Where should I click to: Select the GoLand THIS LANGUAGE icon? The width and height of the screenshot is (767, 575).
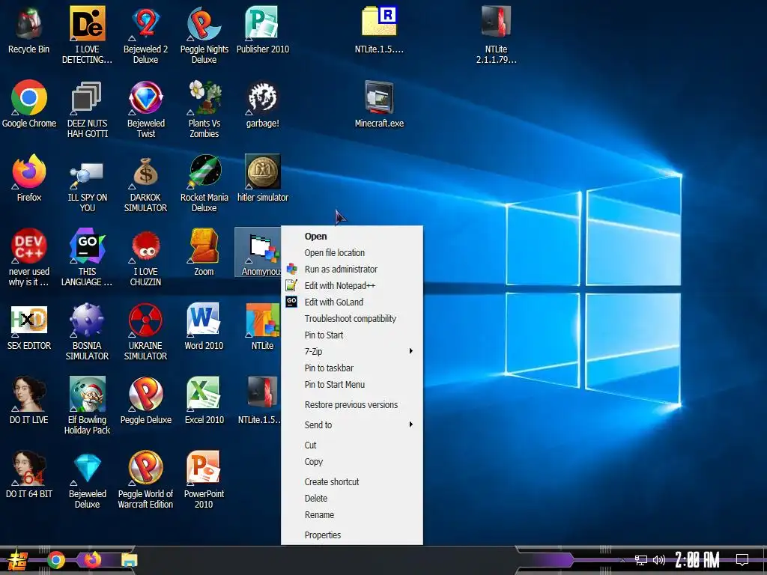[87, 258]
